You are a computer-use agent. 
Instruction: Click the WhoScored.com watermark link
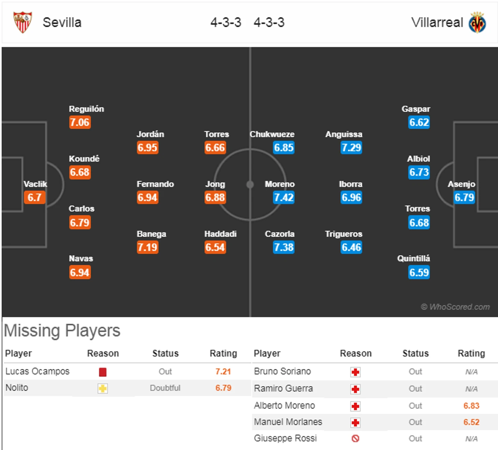click(x=455, y=307)
